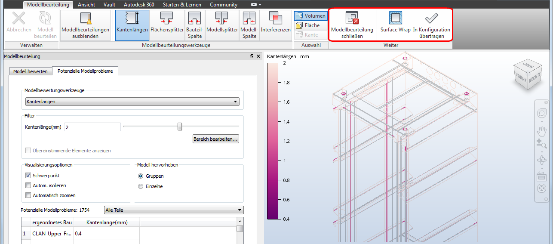Expand the orbit tool options arrow
The width and height of the screenshot is (553, 244).
coord(541,168)
